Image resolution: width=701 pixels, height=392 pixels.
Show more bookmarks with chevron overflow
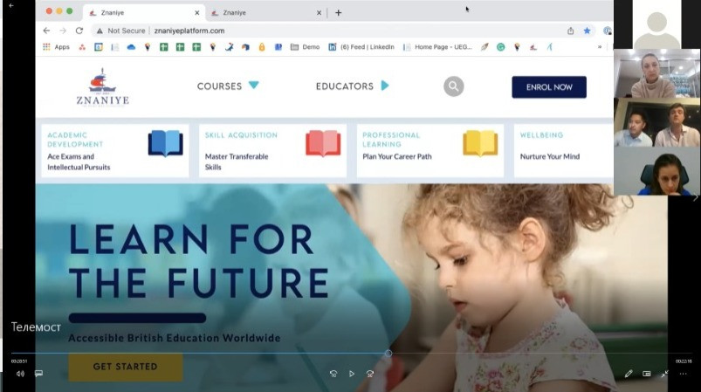(600, 47)
